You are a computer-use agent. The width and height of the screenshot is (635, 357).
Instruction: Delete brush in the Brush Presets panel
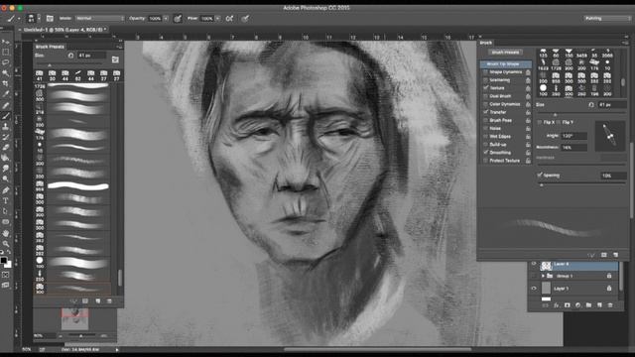tap(109, 301)
